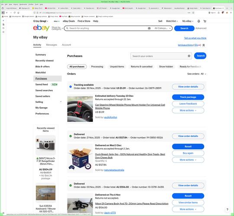Open Saved feed in the sidebar
This screenshot has height=216, width=234.
[x=42, y=84]
